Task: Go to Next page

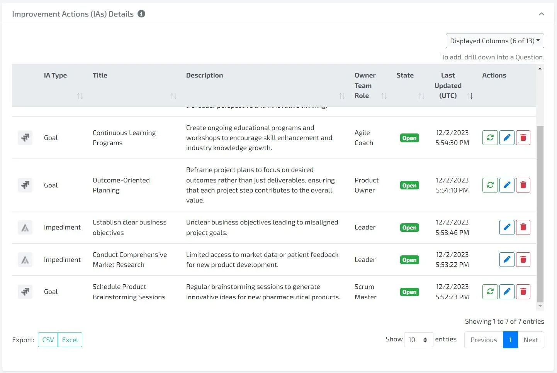Action: coord(531,340)
